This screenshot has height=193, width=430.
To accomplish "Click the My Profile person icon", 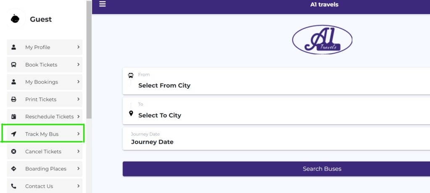I will pyautogui.click(x=14, y=47).
